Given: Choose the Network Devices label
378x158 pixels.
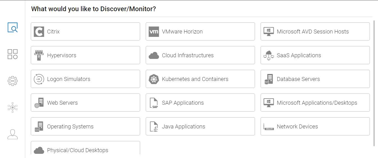Looking at the screenshot, I should tap(297, 126).
